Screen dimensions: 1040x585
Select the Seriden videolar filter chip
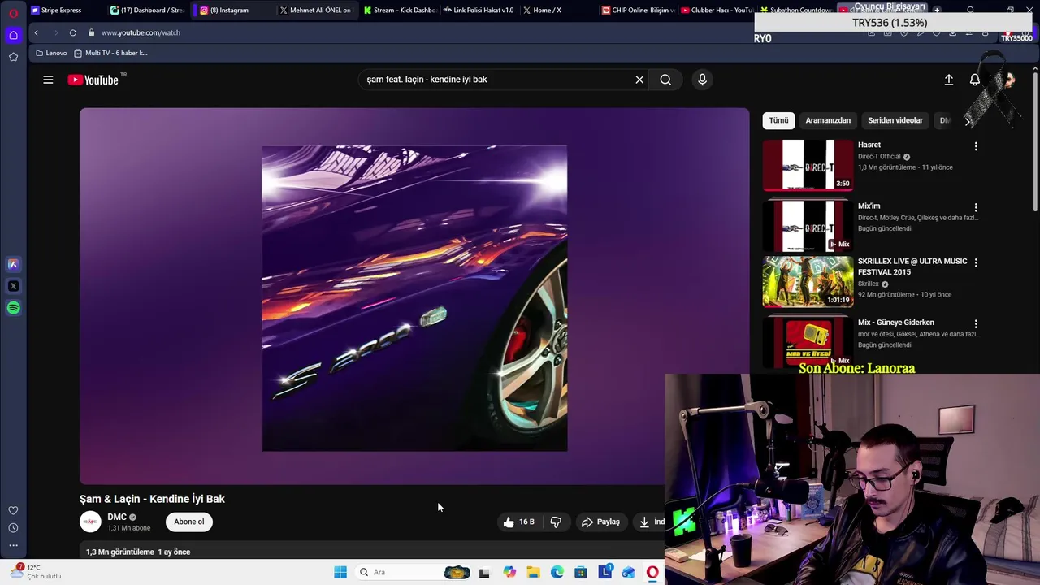pyautogui.click(x=895, y=120)
